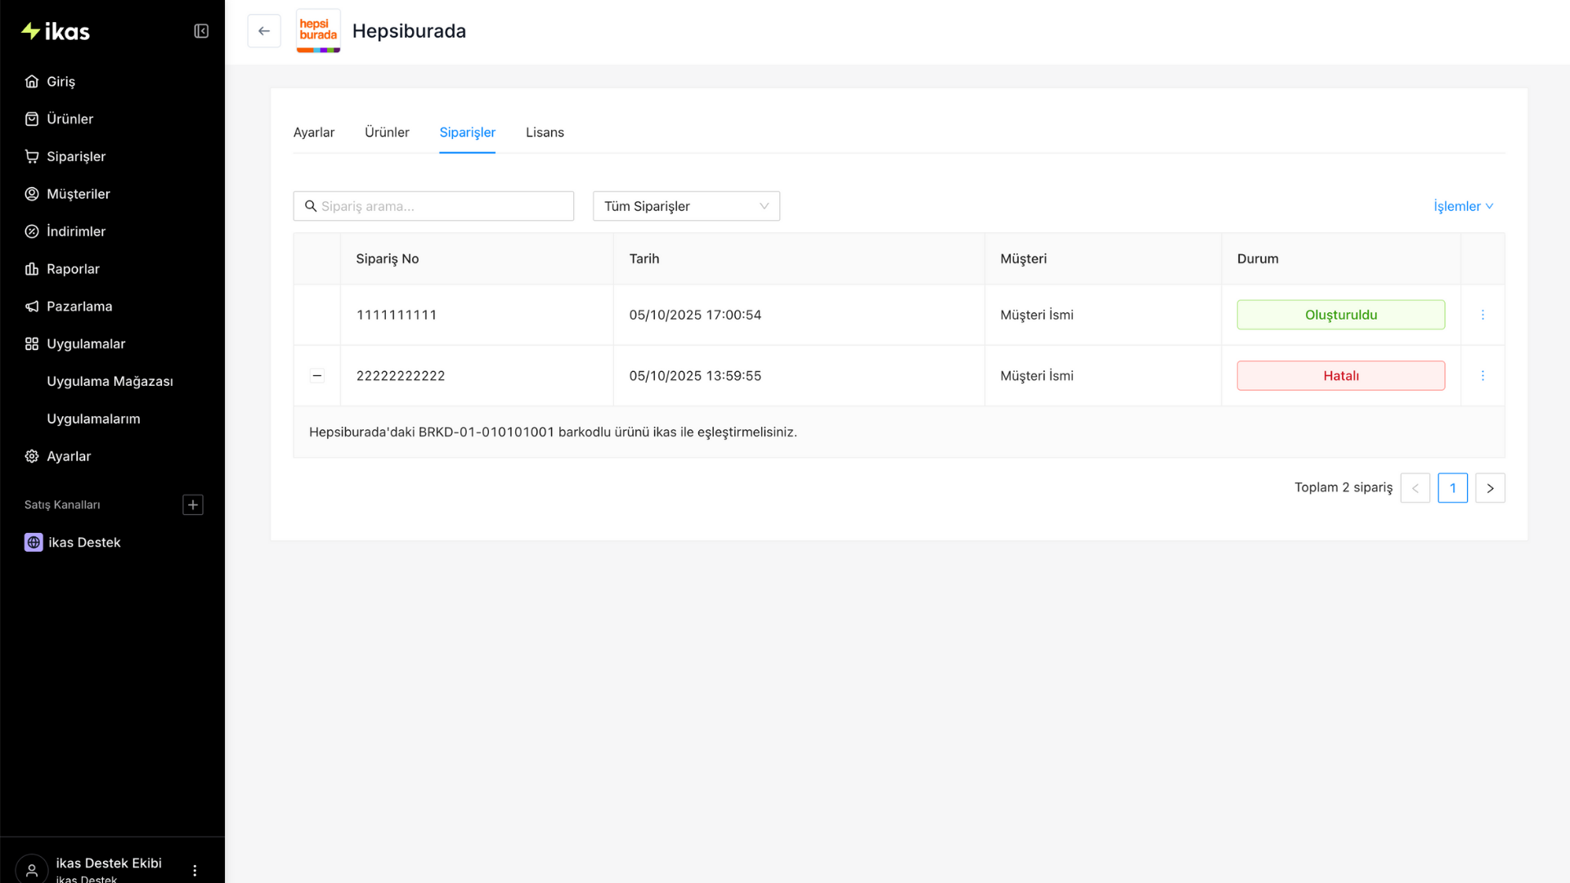Image resolution: width=1570 pixels, height=883 pixels.
Task: Click date 05/10/2025 17:00:54
Action: (x=695, y=315)
